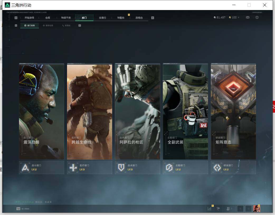The height and width of the screenshot is (215, 275).
Task: Open the 阿萨拉的枪匠 mission card
Action: pyautogui.click(x=137, y=112)
